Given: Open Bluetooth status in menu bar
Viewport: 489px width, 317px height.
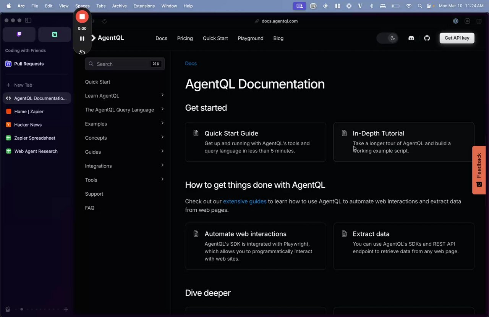Looking at the screenshot, I should click(371, 6).
